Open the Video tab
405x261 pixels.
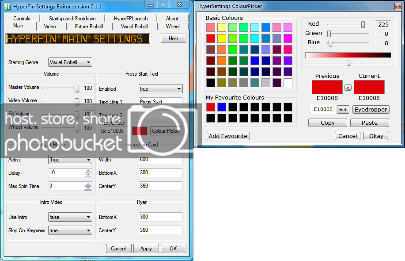(50, 27)
